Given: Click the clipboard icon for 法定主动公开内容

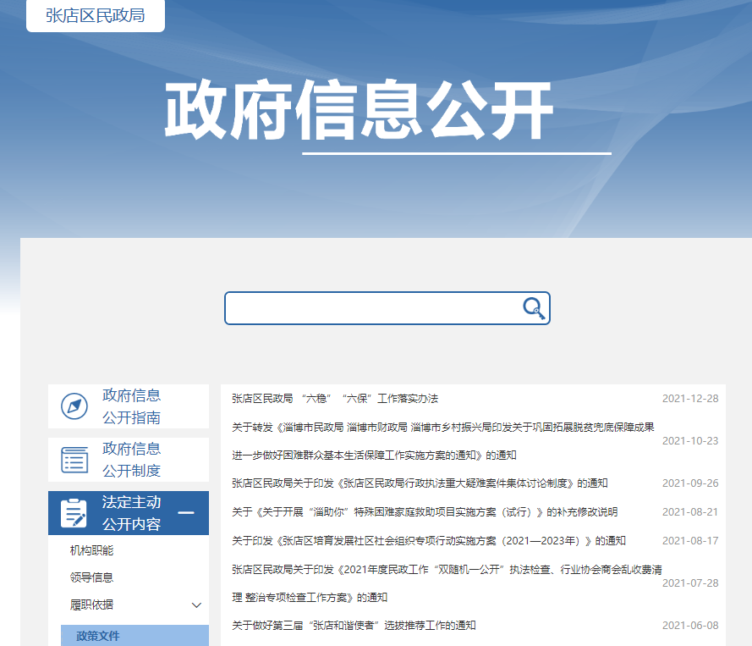Looking at the screenshot, I should click(74, 513).
